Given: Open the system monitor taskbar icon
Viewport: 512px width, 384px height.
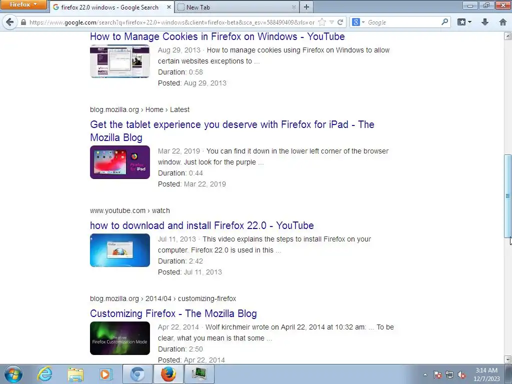Looking at the screenshot, I should [199, 374].
